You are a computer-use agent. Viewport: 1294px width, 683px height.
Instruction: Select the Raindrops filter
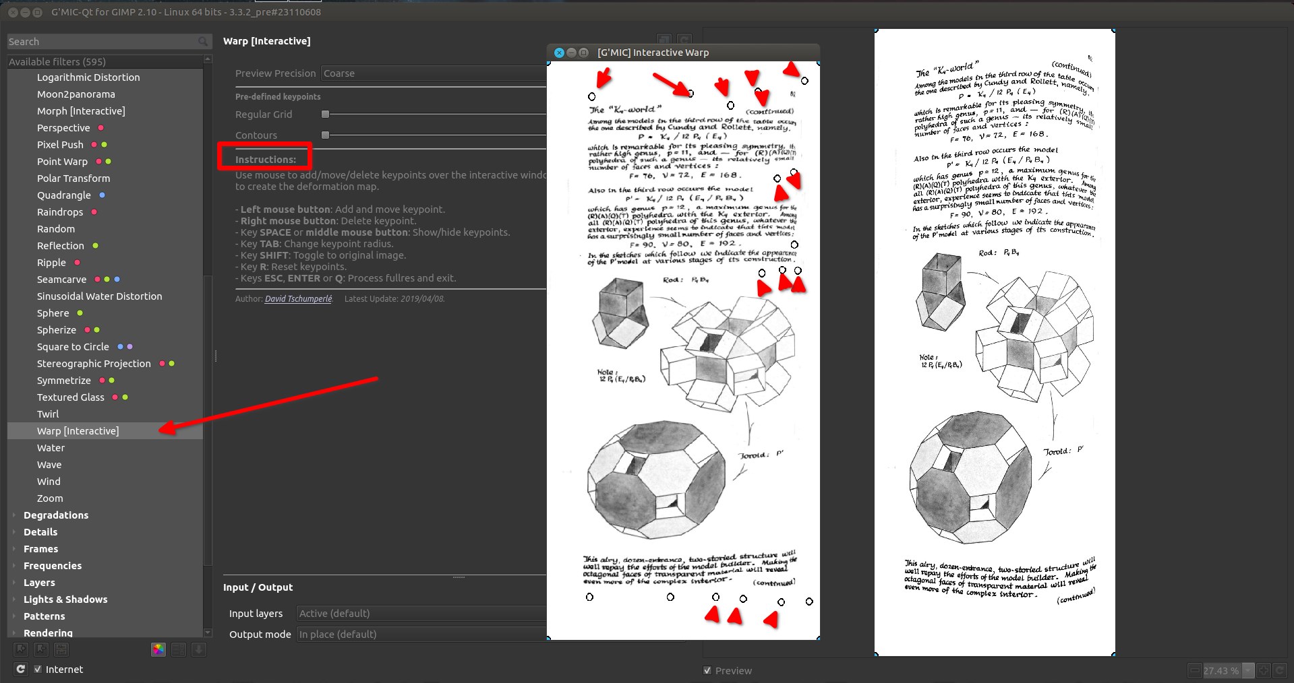tap(60, 212)
